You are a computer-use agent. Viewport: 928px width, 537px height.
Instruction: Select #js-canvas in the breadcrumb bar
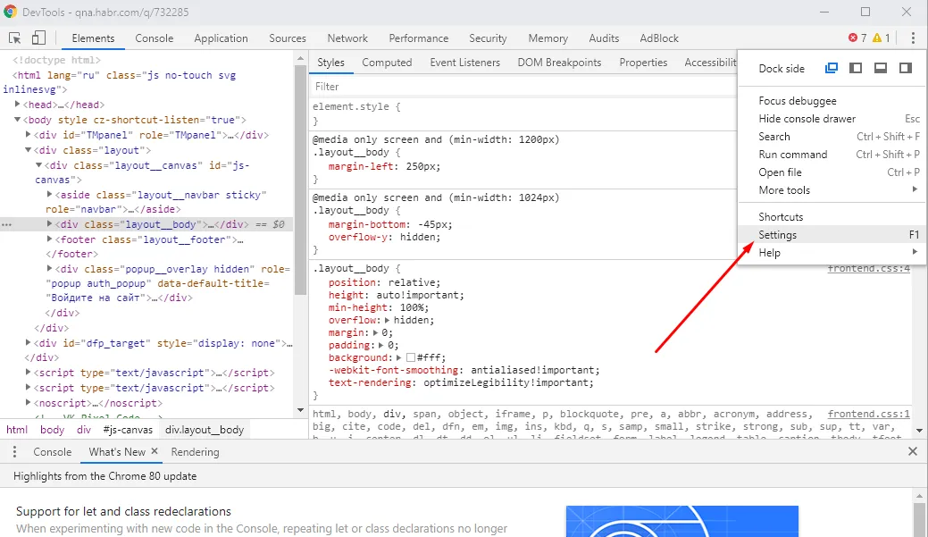(x=128, y=430)
